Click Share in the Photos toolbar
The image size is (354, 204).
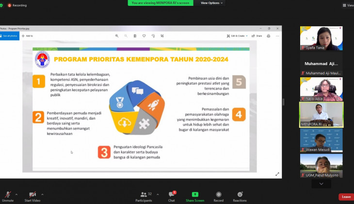click(x=257, y=36)
